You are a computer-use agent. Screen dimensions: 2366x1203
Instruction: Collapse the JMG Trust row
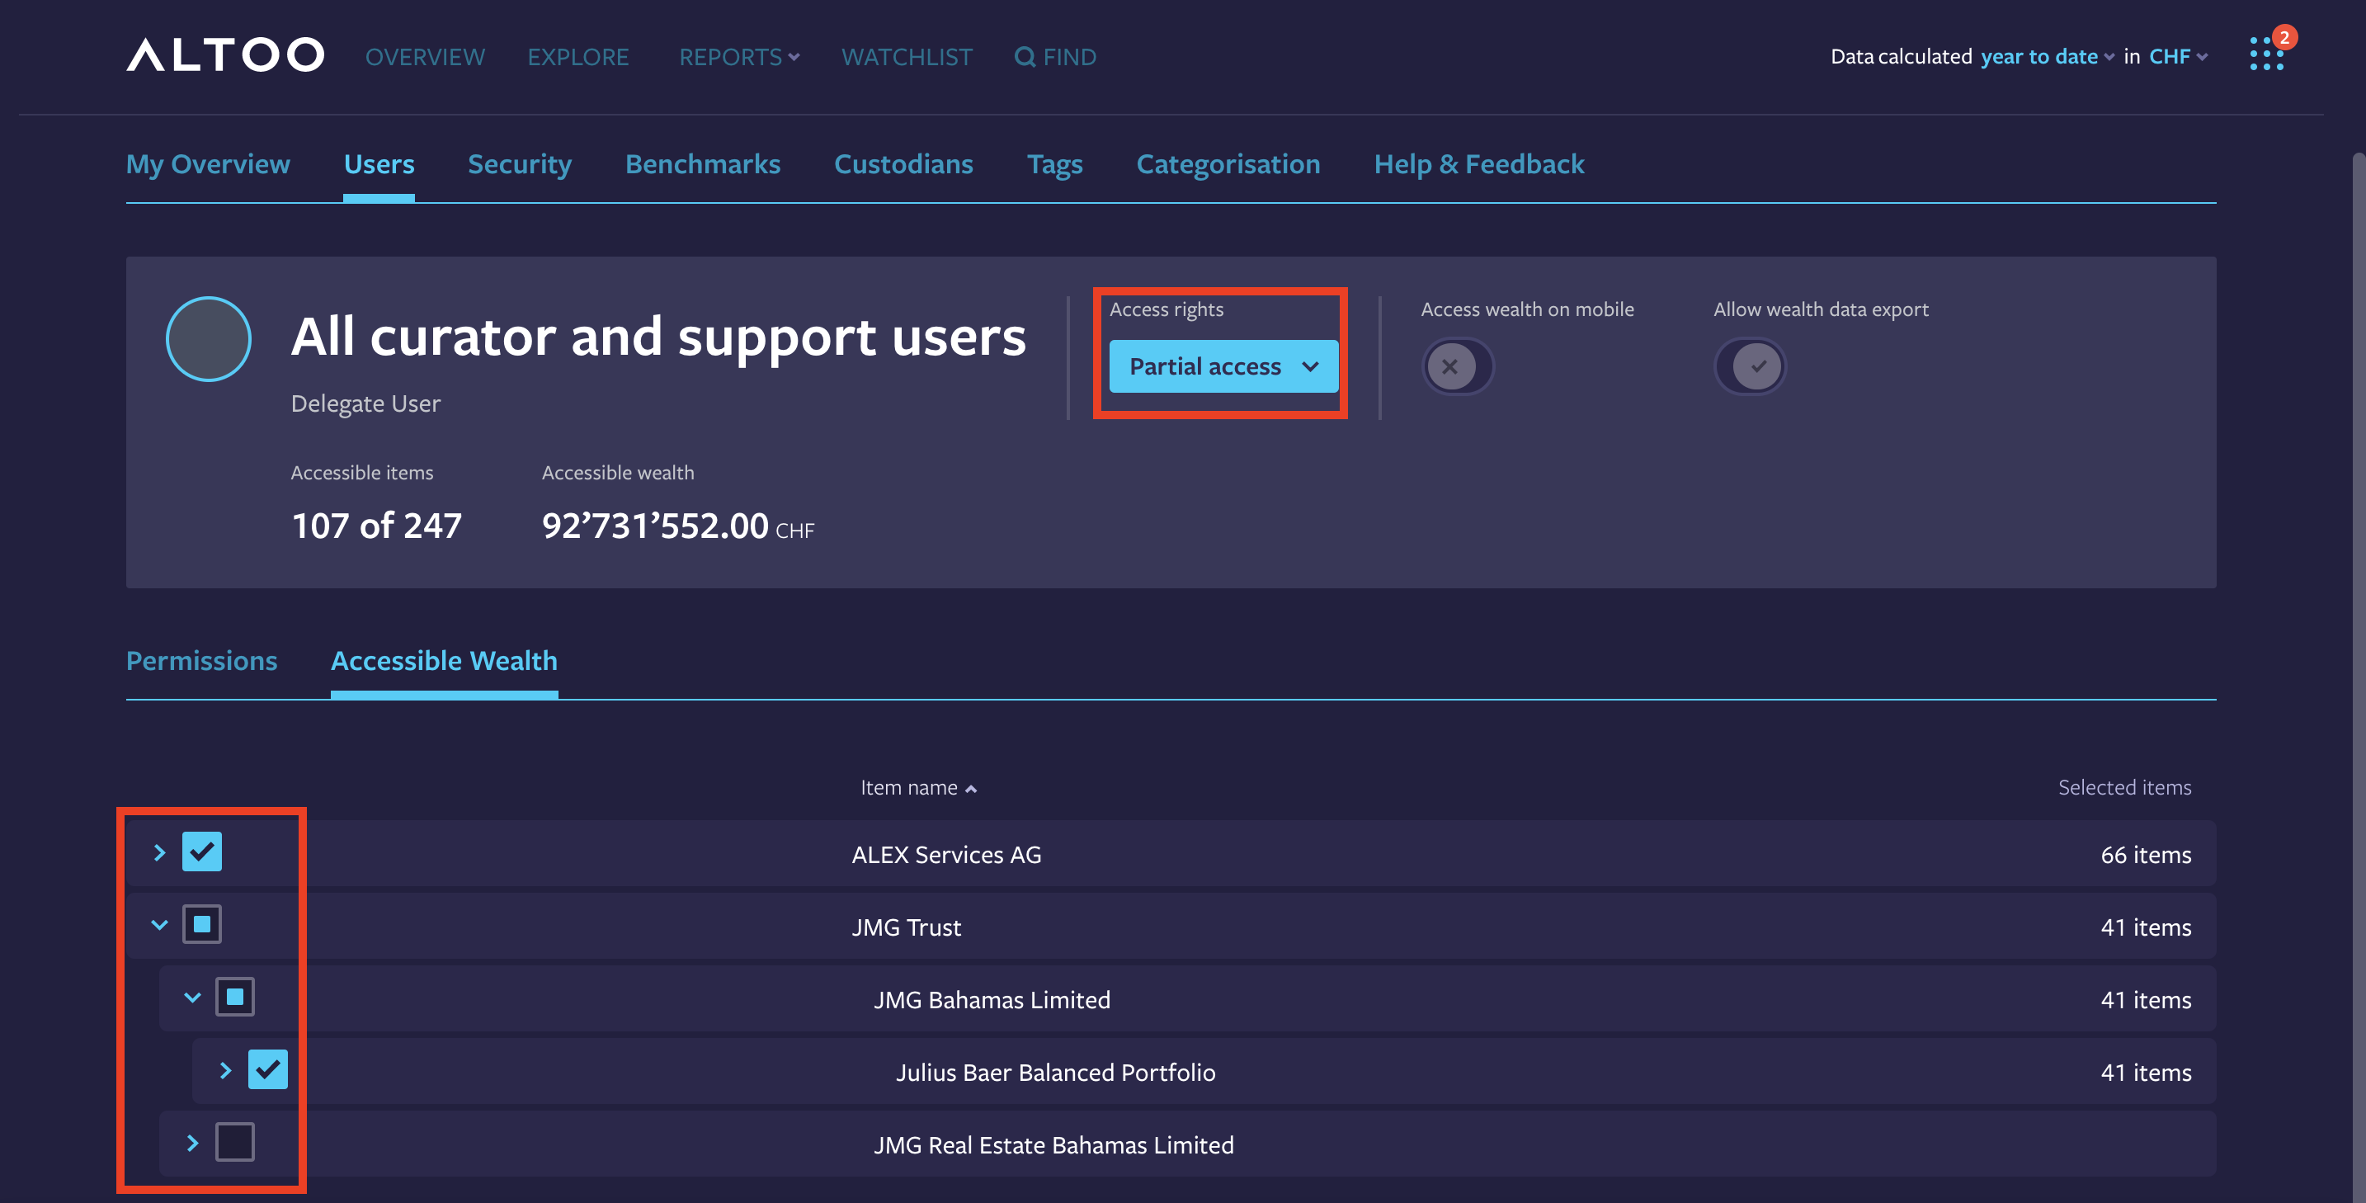tap(159, 925)
